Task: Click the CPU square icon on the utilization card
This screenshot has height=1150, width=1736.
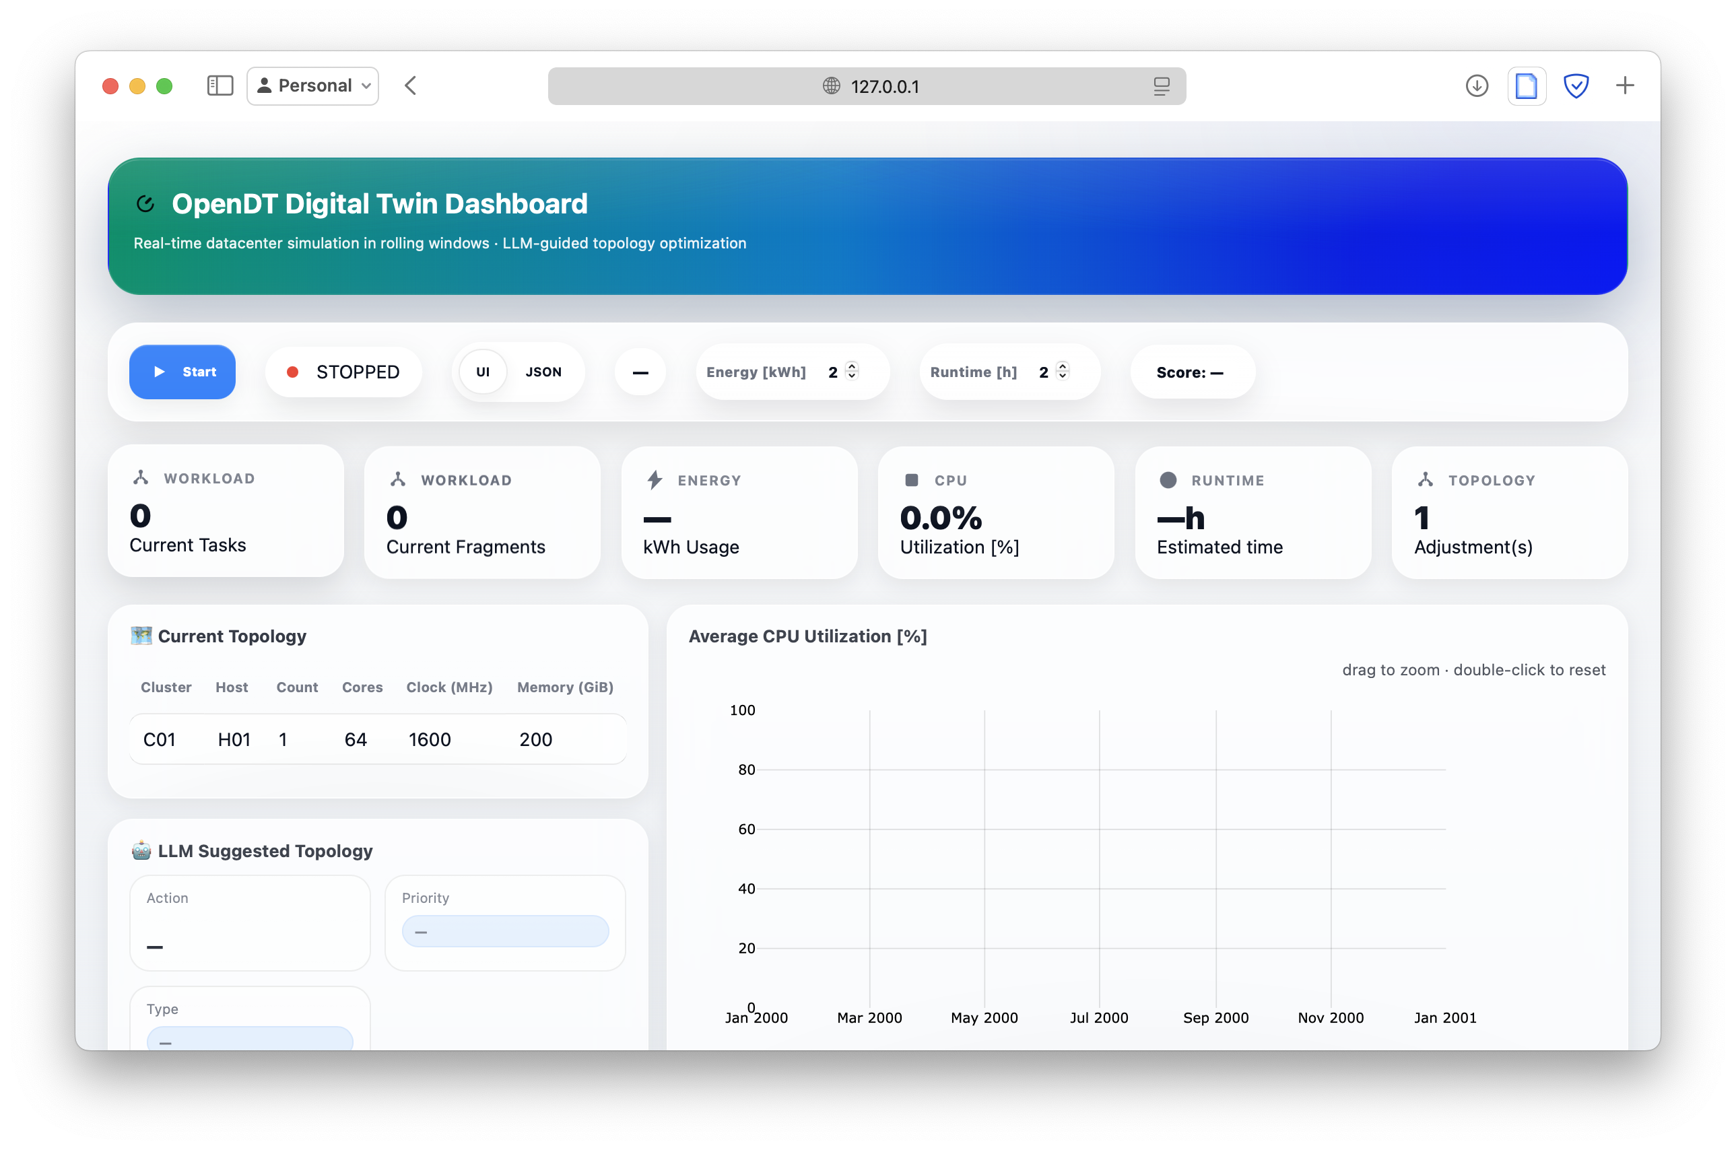Action: point(912,479)
